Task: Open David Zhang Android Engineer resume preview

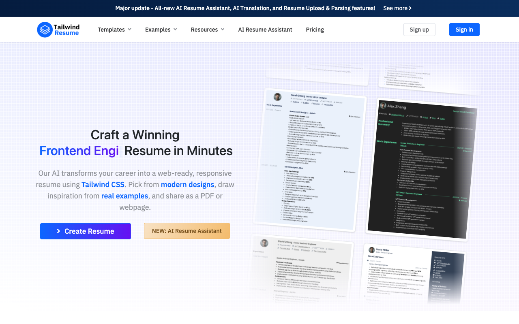Action: pyautogui.click(x=301, y=268)
